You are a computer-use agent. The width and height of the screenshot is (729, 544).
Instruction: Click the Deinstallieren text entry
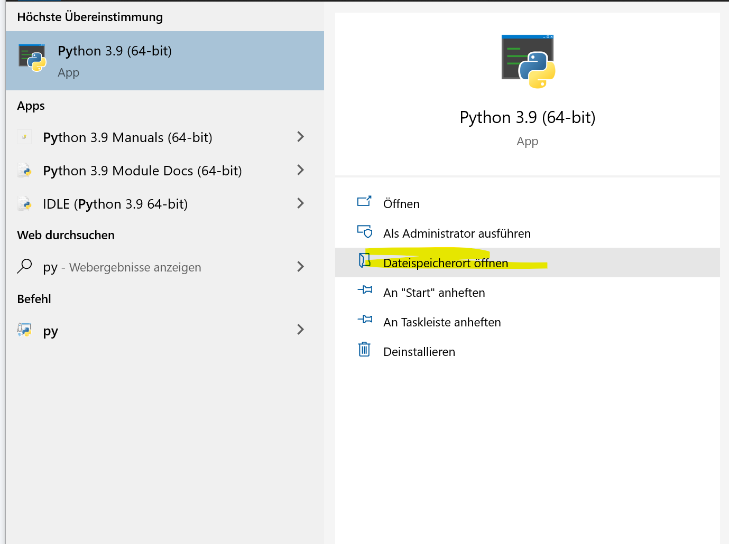click(x=419, y=352)
